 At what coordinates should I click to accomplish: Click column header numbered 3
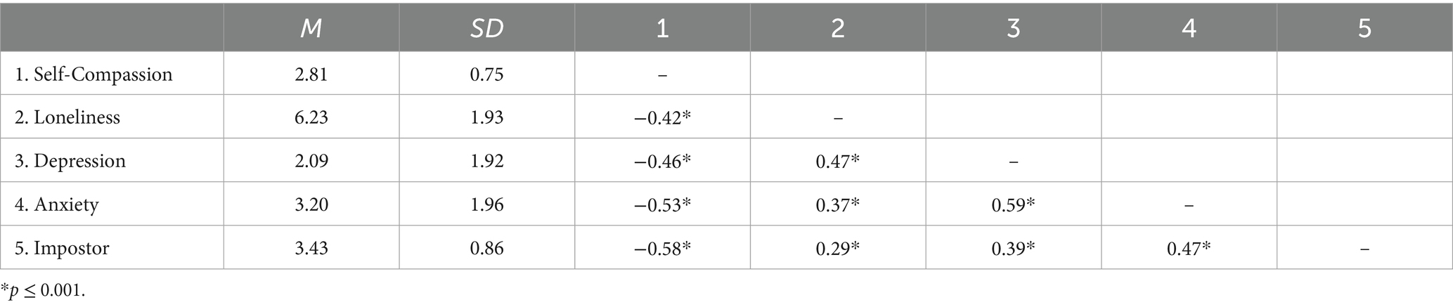[1013, 28]
